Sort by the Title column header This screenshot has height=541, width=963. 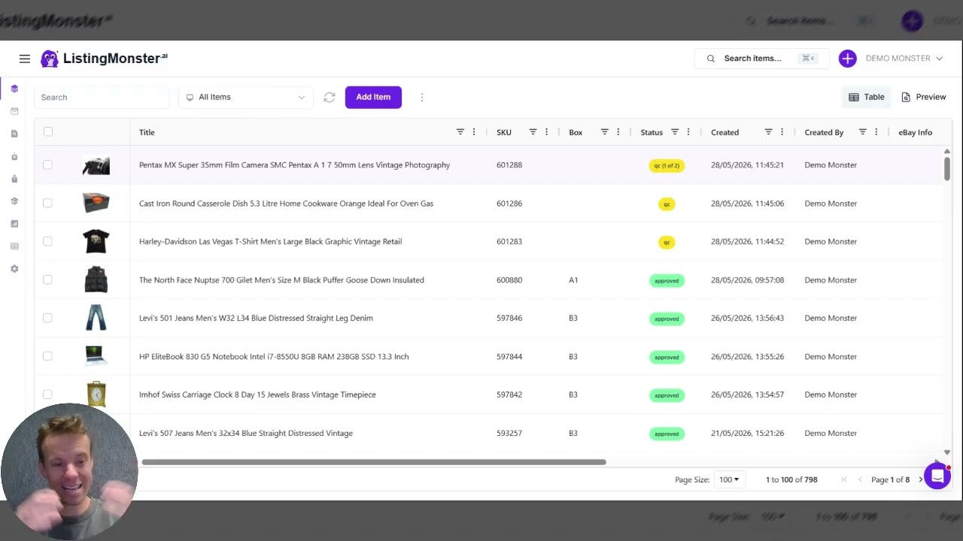coord(147,132)
